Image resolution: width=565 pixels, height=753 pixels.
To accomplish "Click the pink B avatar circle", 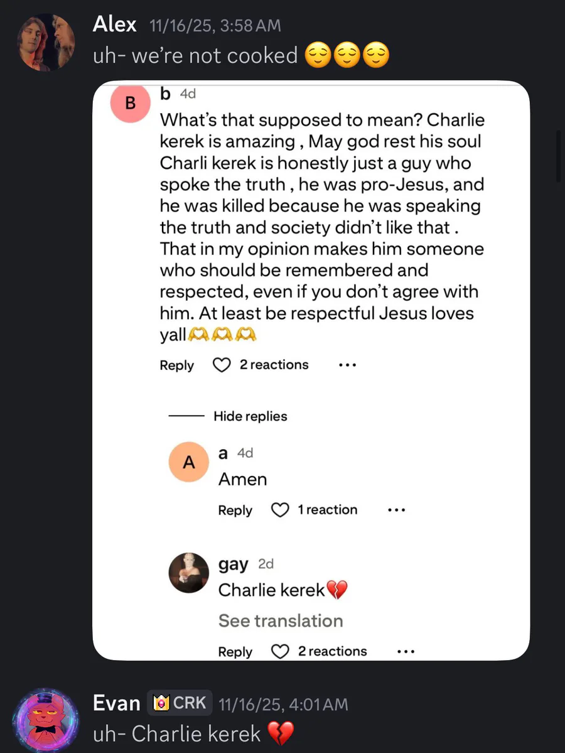I will [130, 102].
